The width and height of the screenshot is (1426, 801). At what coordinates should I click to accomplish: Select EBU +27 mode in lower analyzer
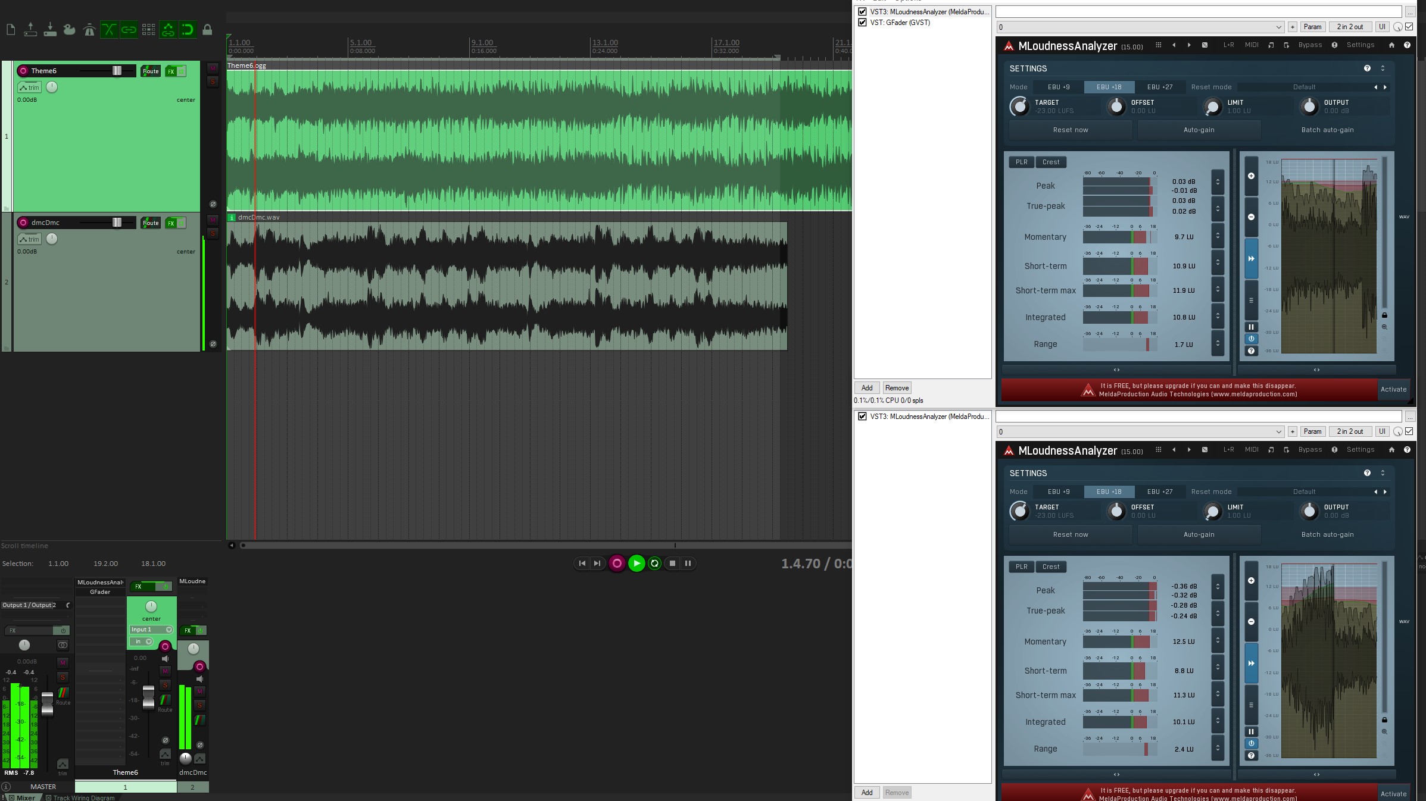click(x=1160, y=492)
